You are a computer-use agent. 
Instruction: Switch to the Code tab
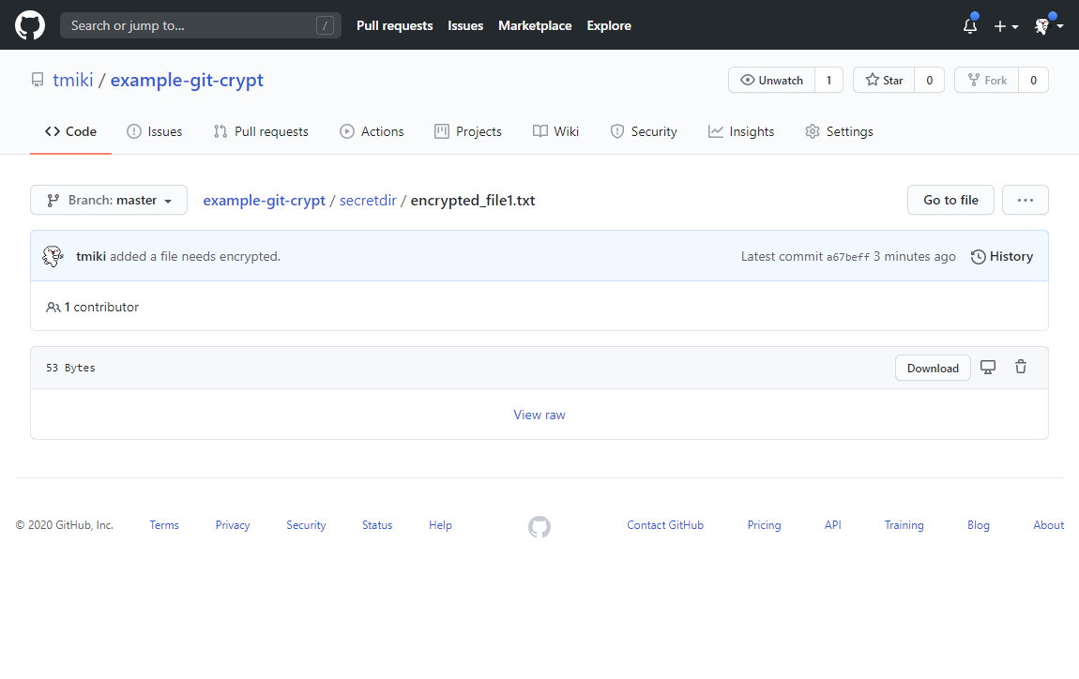click(x=70, y=131)
